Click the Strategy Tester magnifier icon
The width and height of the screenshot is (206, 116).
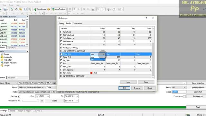pos(30,9)
